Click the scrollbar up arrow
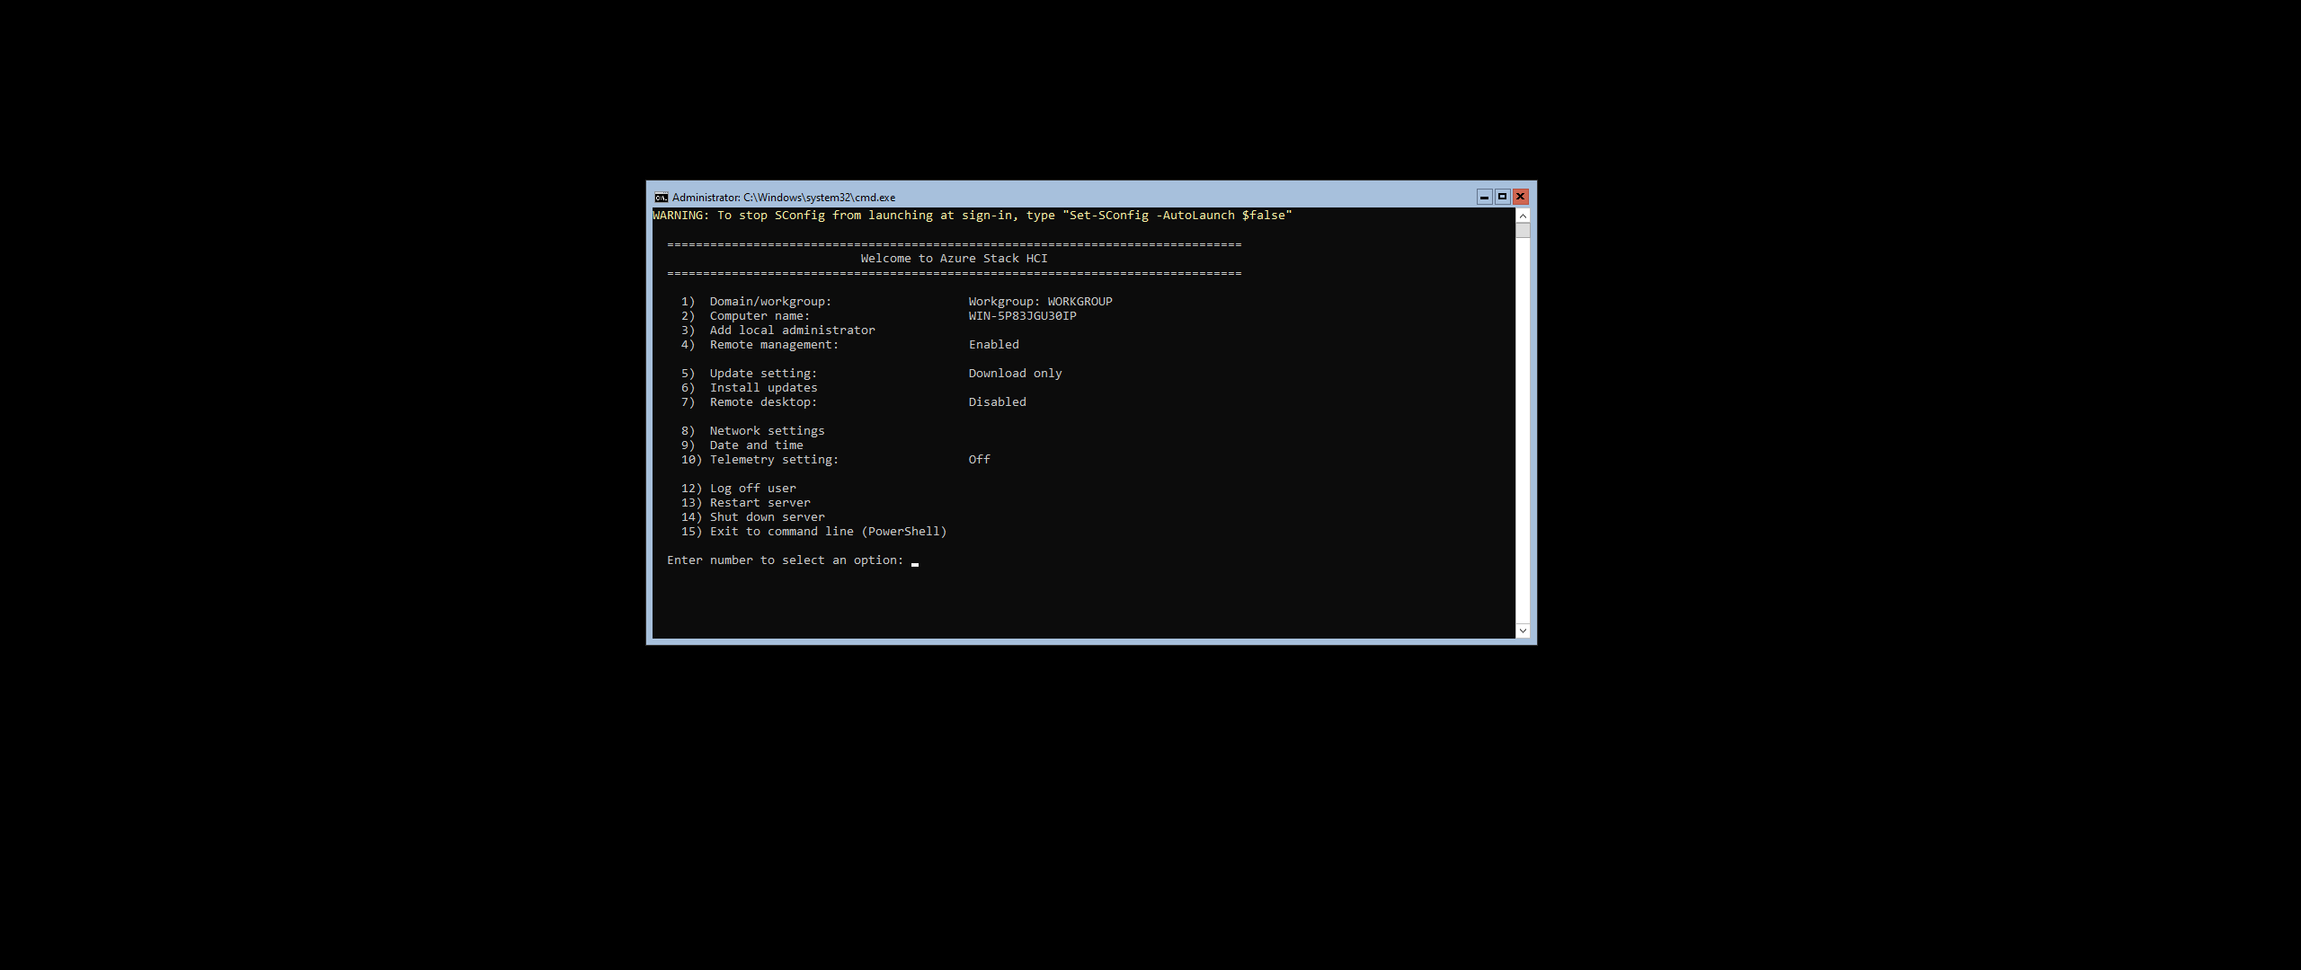The height and width of the screenshot is (970, 2301). (x=1523, y=216)
